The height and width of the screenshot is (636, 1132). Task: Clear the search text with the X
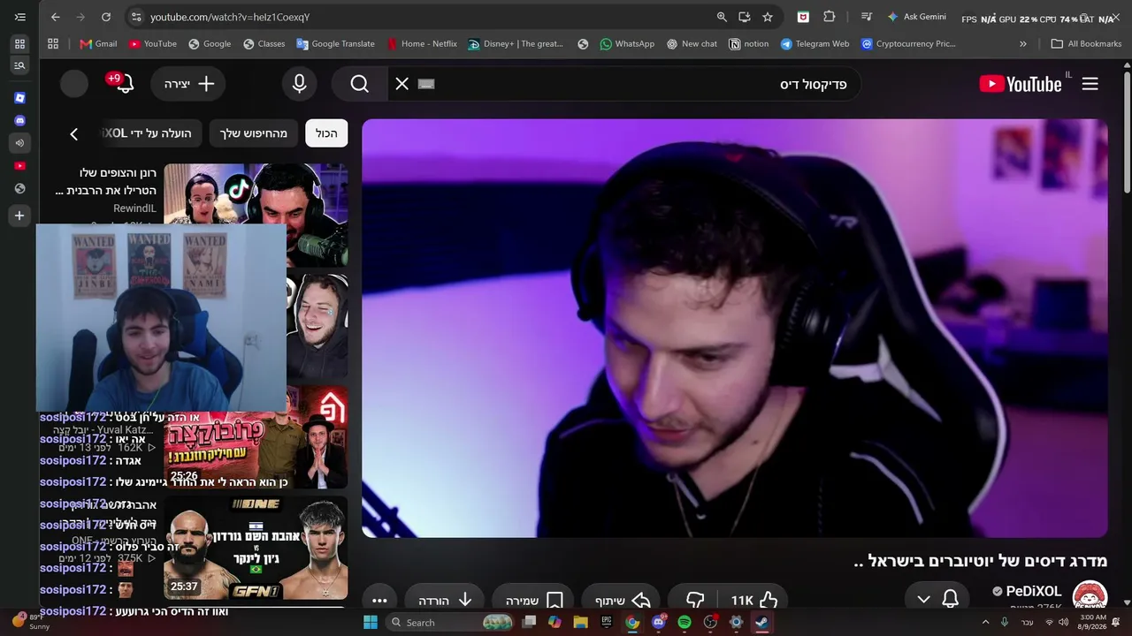(402, 83)
